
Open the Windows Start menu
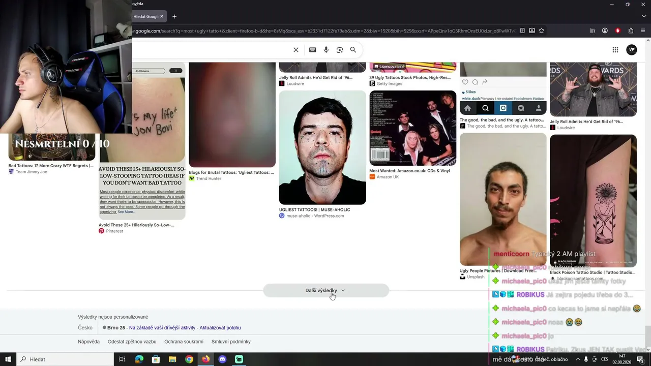pos(8,359)
